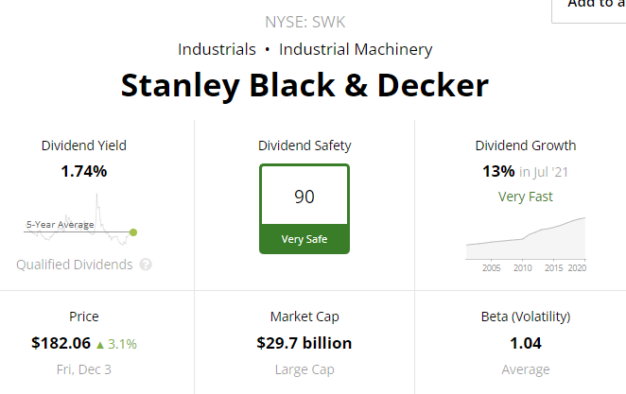Image resolution: width=626 pixels, height=394 pixels.
Task: Click the 1.74% dividend yield value
Action: point(84,171)
